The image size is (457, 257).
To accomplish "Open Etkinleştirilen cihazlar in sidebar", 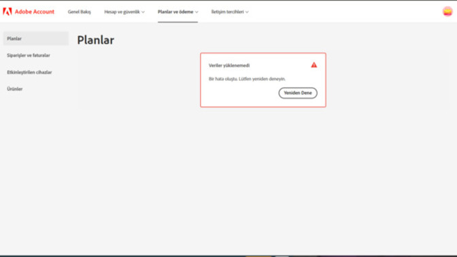I will tap(29, 72).
